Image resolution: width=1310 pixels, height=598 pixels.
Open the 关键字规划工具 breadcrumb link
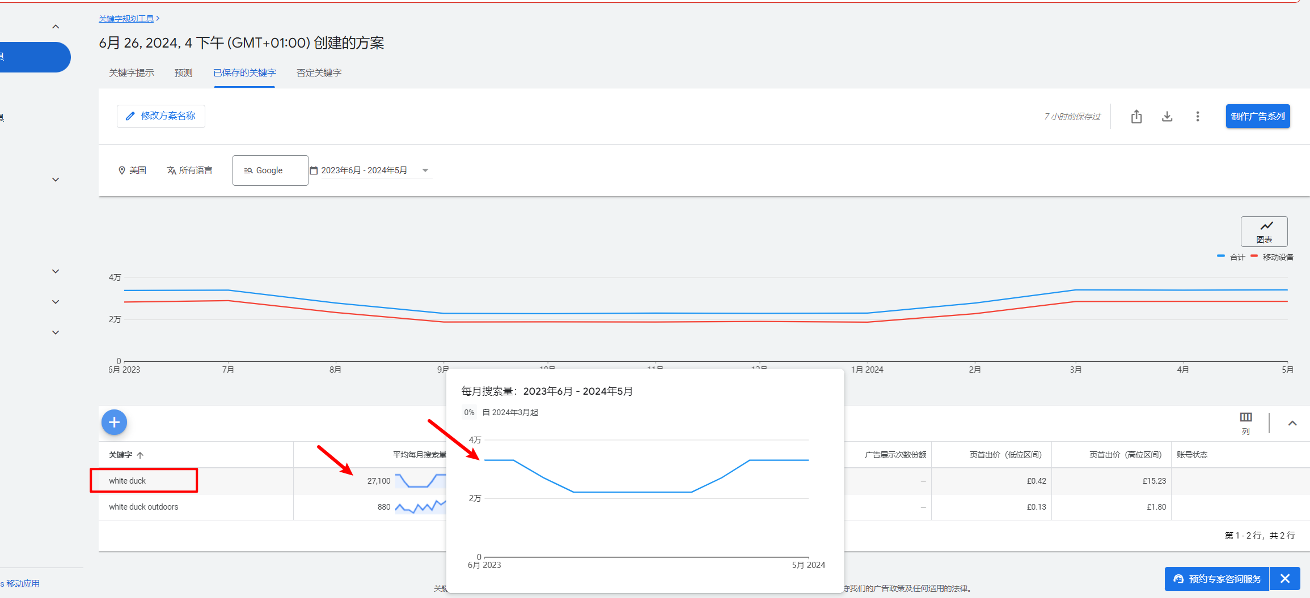point(126,19)
